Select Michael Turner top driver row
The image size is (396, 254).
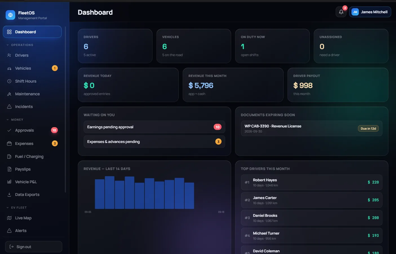311,235
